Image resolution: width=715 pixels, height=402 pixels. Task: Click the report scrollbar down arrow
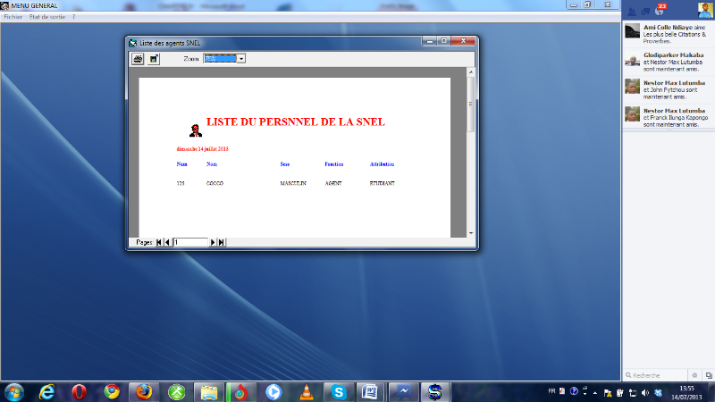point(471,233)
